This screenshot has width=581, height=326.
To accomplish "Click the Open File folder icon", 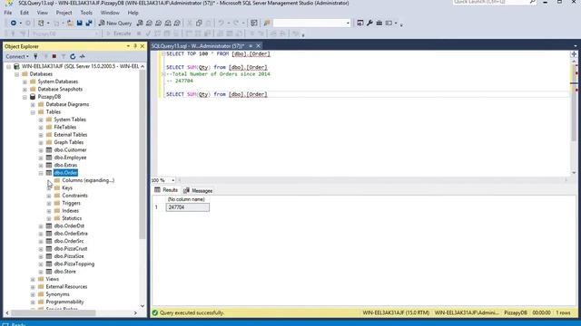I will click(70, 23).
